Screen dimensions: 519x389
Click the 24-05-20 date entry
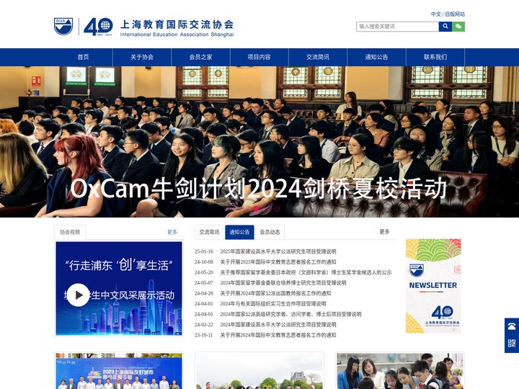[204, 272]
